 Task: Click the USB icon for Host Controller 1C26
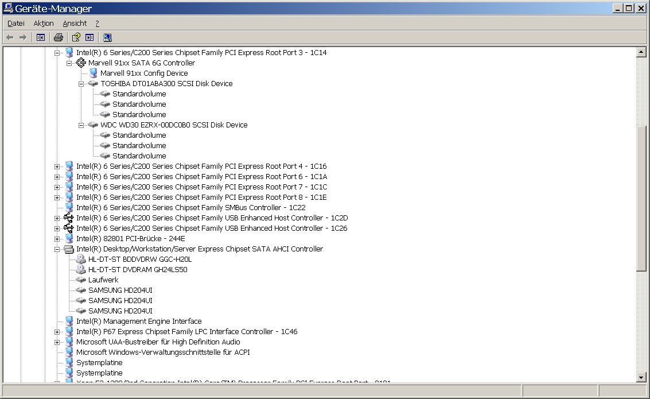[x=69, y=228]
